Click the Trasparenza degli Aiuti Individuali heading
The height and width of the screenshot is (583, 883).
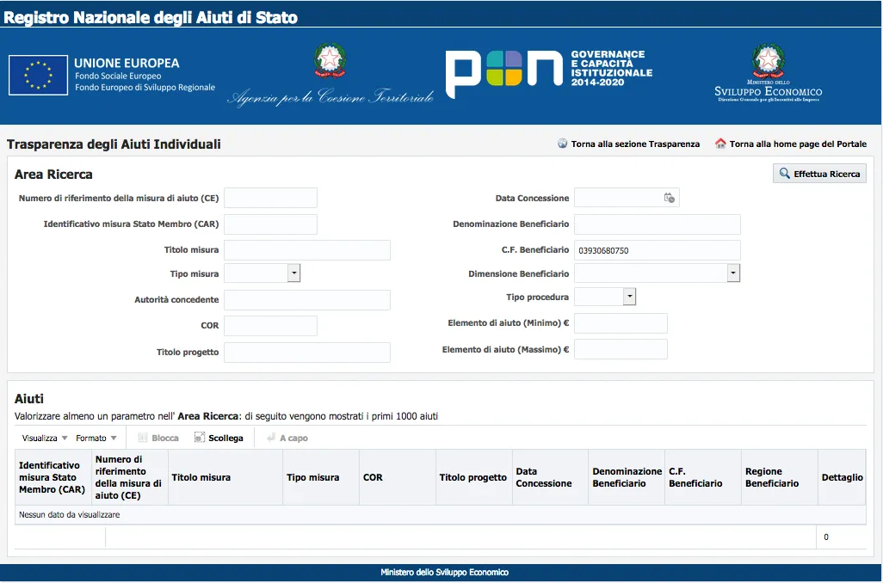coord(114,144)
